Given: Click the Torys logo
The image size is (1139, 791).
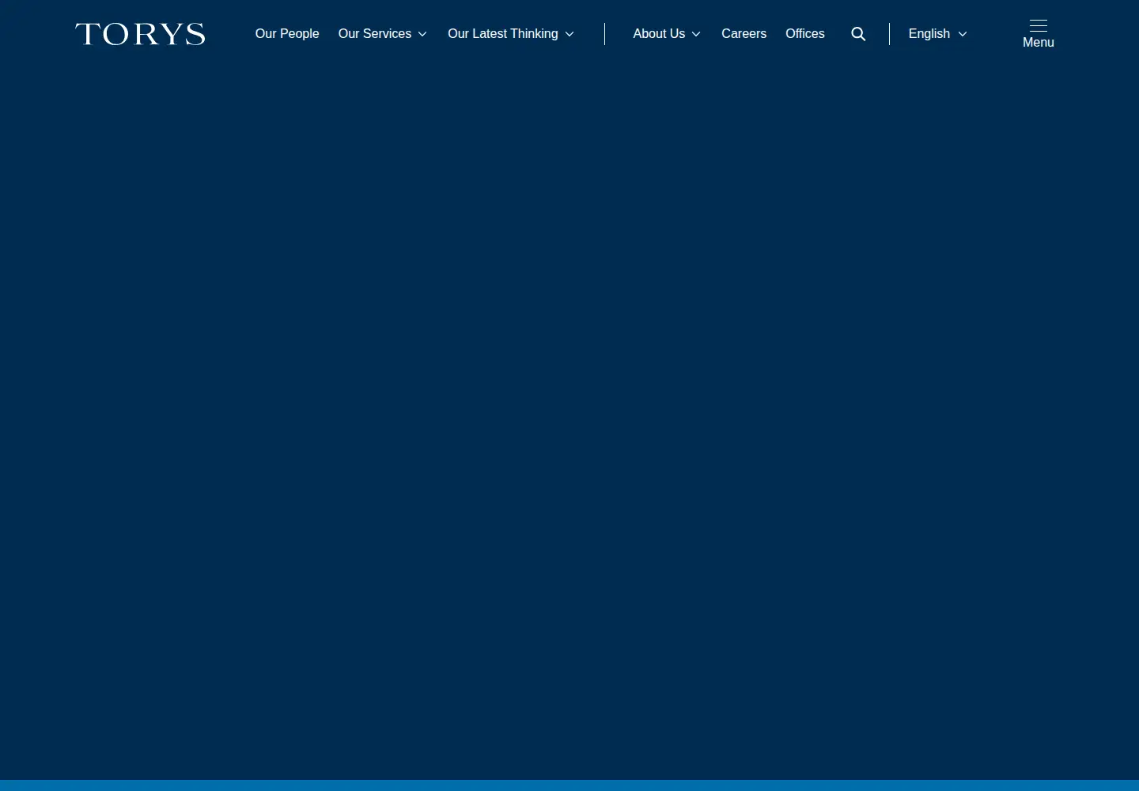Looking at the screenshot, I should (x=140, y=34).
